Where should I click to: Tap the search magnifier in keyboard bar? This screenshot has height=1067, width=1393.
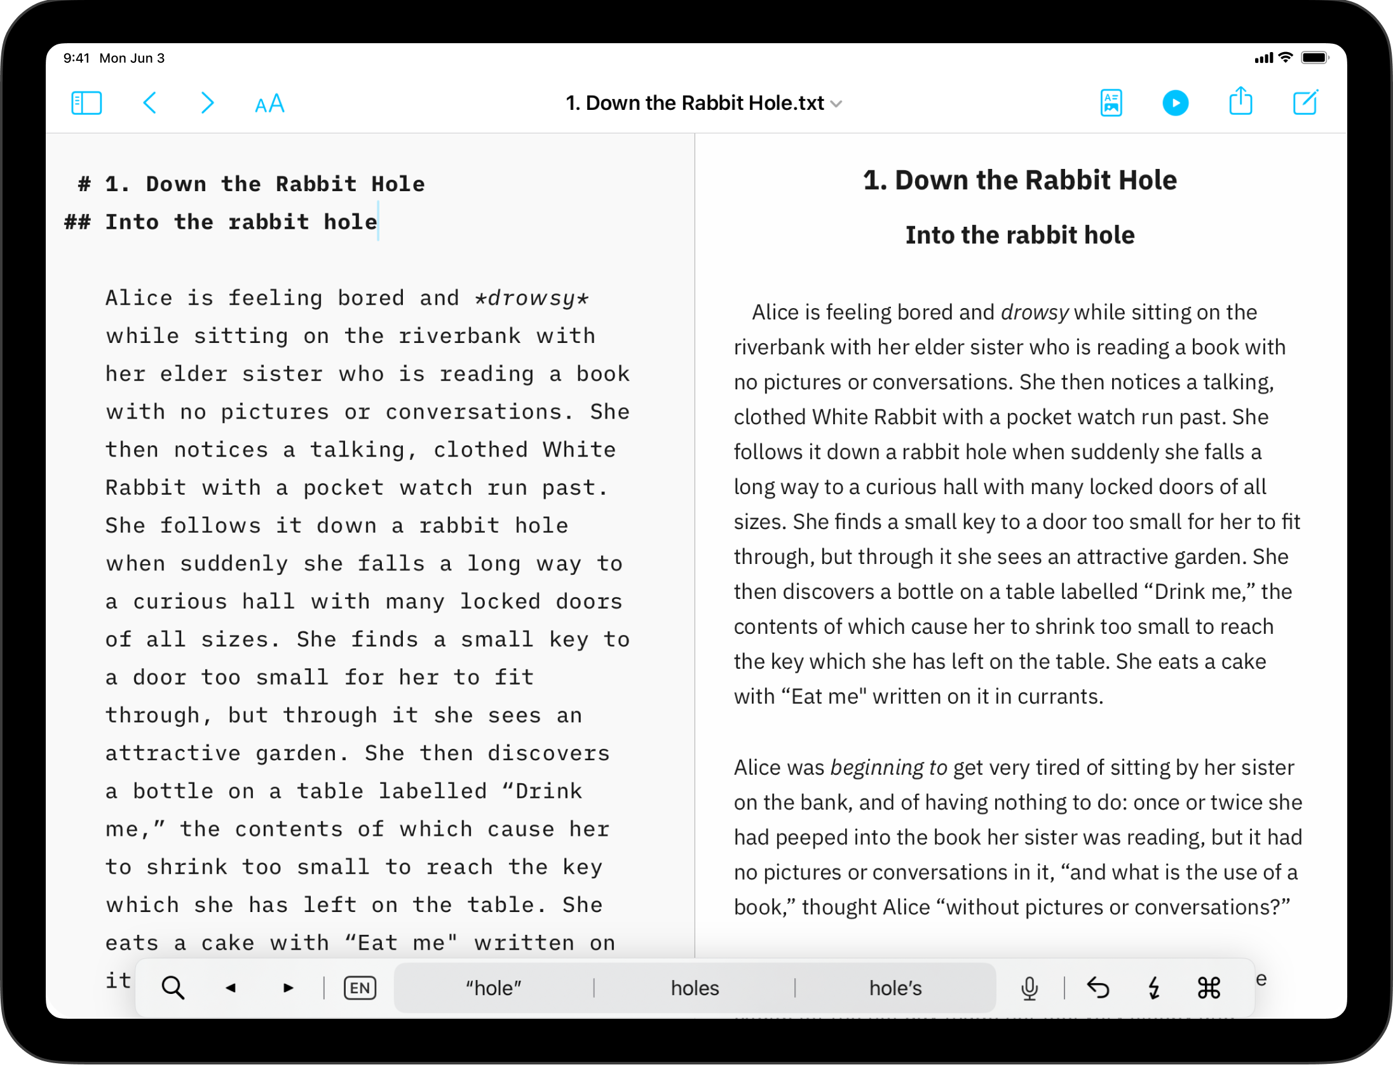(x=173, y=988)
